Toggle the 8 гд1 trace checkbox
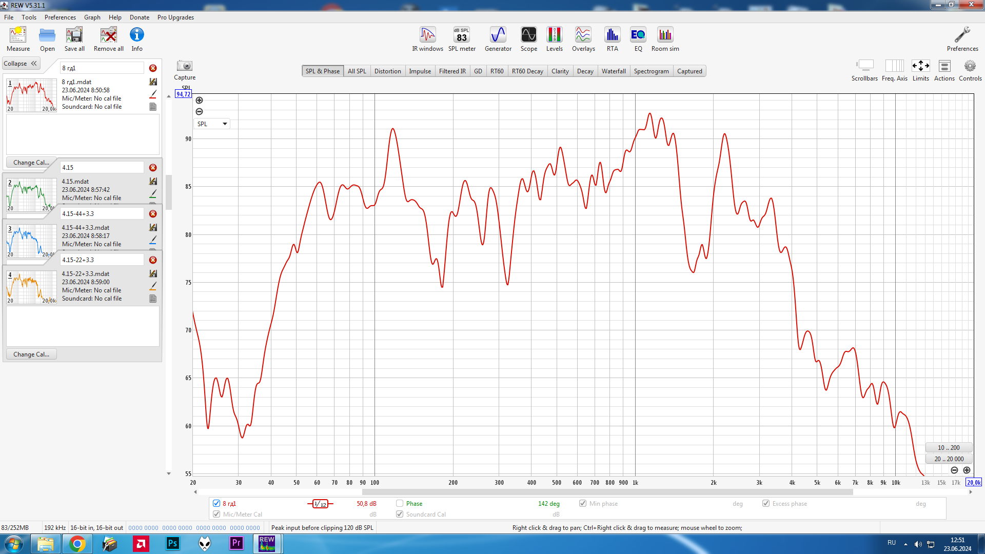Viewport: 985px width, 554px height. pyautogui.click(x=216, y=503)
